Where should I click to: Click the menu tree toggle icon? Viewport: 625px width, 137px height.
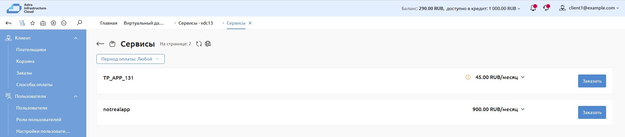tap(22, 23)
